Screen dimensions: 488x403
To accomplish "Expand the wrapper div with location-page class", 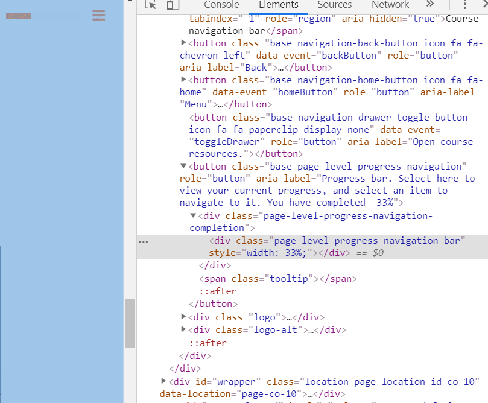I will click(163, 381).
